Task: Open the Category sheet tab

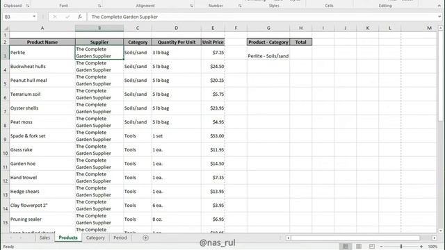Action: [95, 237]
